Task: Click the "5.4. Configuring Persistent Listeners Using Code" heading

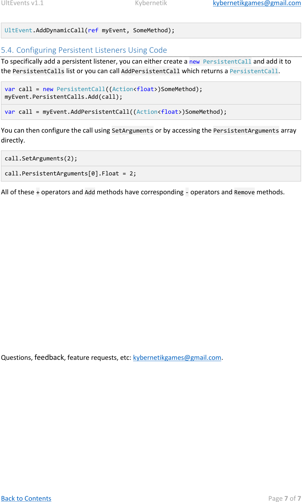Action: coord(84,50)
